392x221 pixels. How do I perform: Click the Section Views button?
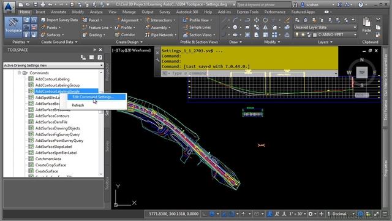[x=199, y=35]
